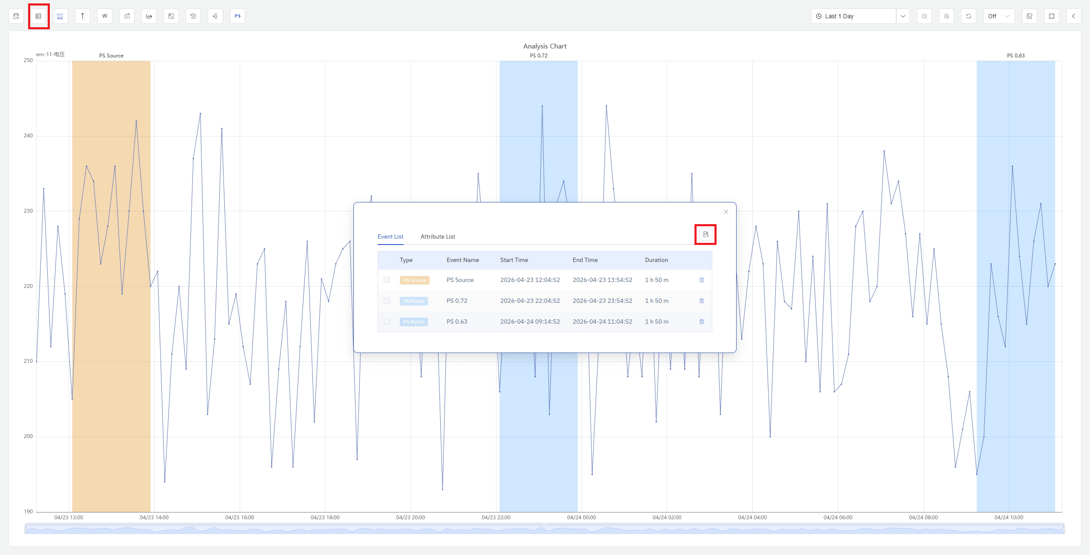Viewport: 1090px width, 555px height.
Task: Zoom out the chart time range
Action: (924, 16)
